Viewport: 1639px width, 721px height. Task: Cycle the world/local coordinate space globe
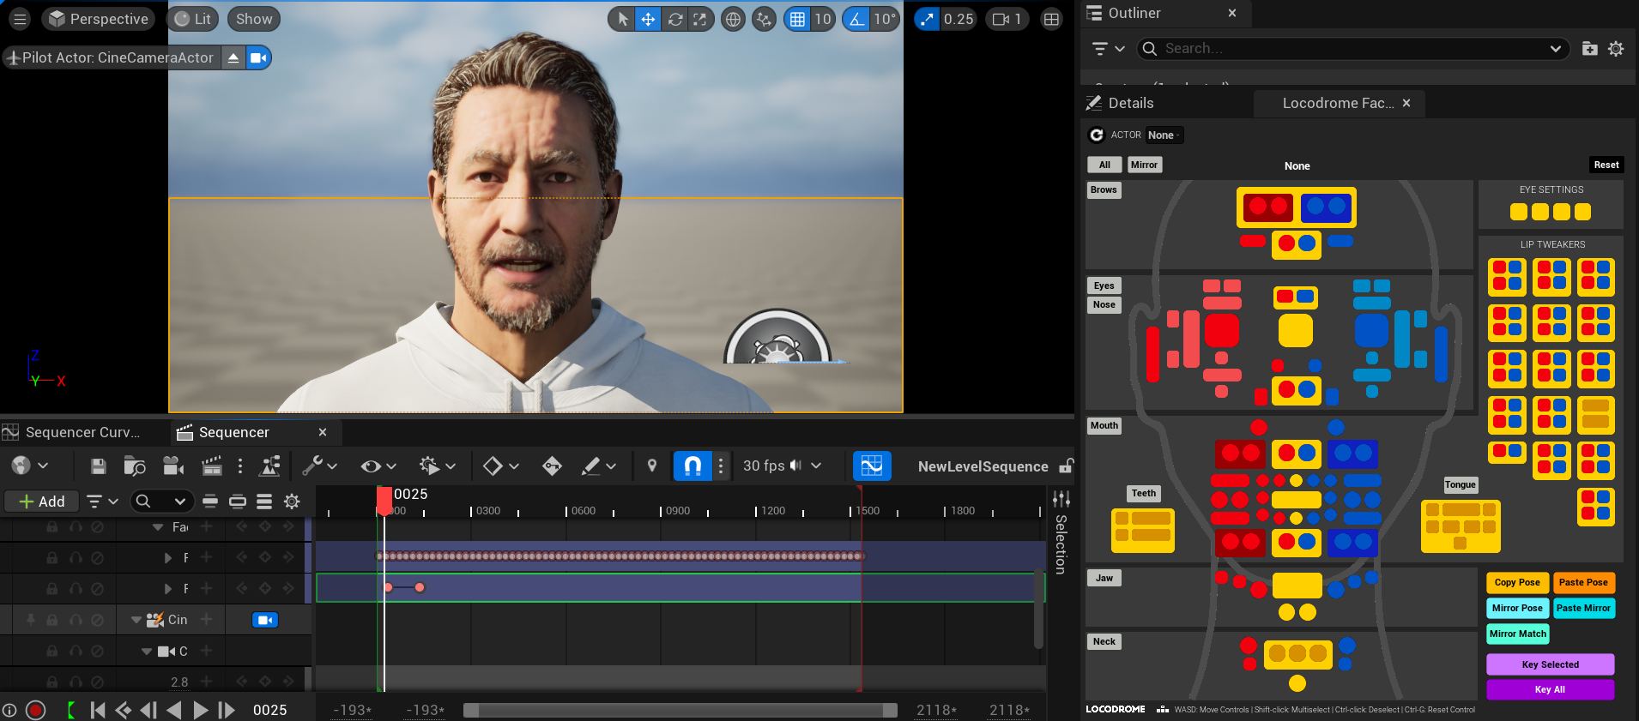(x=733, y=19)
